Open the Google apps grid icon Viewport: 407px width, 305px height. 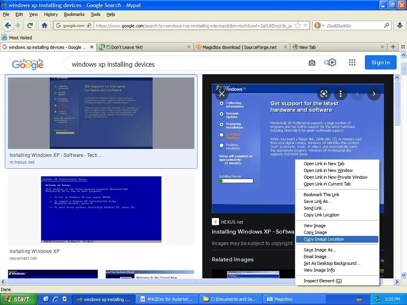(x=352, y=62)
